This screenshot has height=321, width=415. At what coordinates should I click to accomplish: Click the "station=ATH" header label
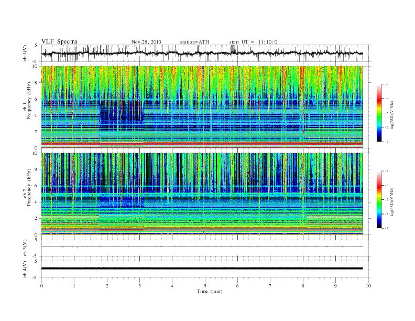pos(194,42)
